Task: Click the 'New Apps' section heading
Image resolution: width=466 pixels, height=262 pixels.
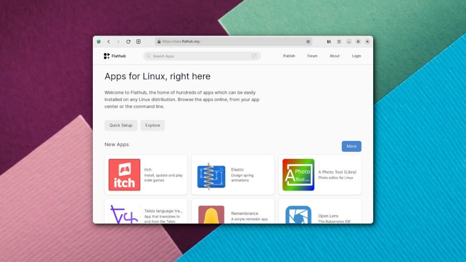Action: coord(116,144)
